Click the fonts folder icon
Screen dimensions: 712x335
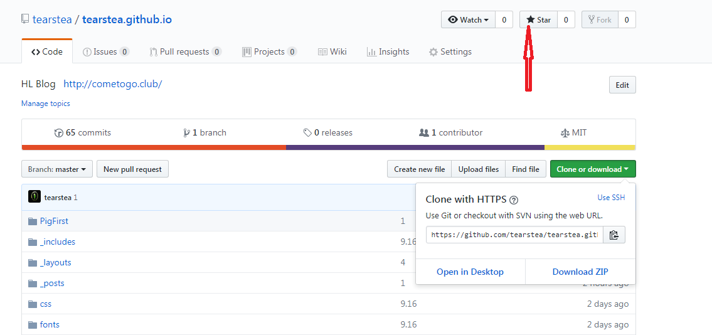coord(32,324)
